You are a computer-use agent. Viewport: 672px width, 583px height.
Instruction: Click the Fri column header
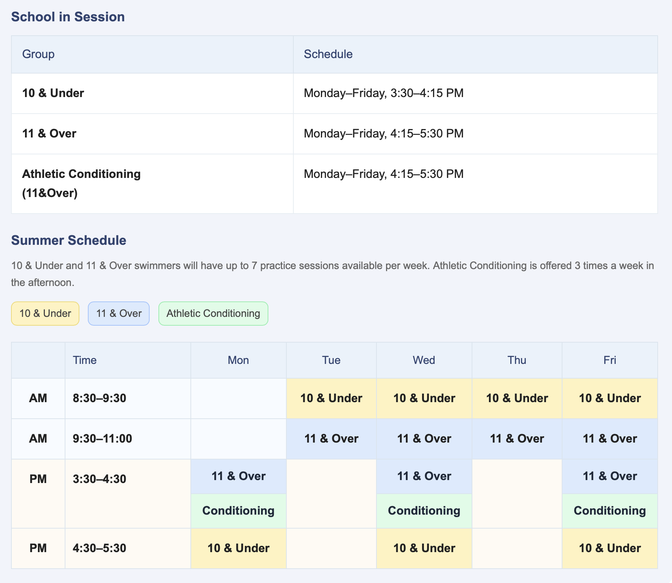[610, 360]
